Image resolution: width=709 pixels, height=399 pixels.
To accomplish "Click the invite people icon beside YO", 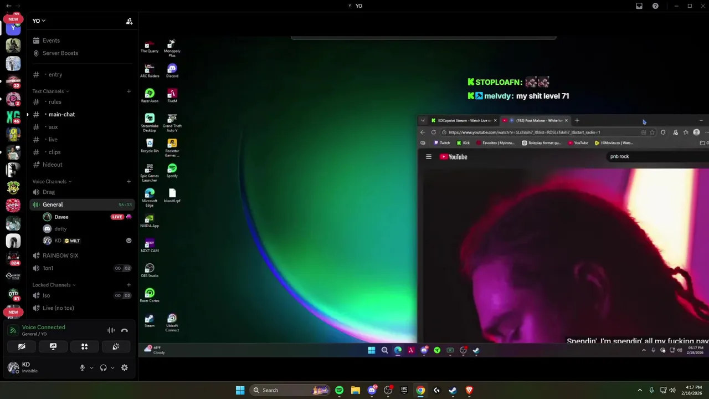I will coord(129,21).
